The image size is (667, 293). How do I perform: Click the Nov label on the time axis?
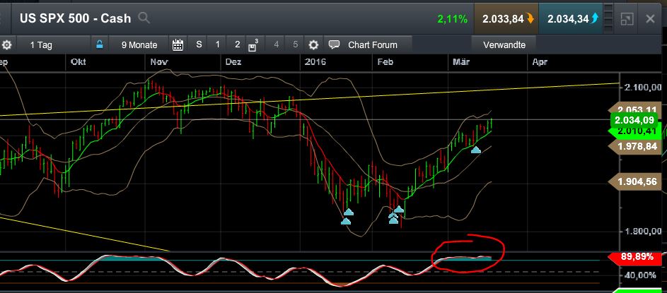tap(159, 62)
